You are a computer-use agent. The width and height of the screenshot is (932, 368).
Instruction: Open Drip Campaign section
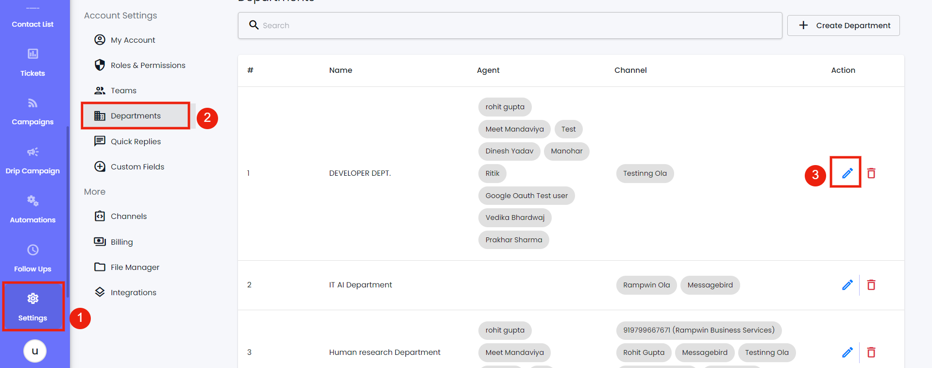point(33,161)
